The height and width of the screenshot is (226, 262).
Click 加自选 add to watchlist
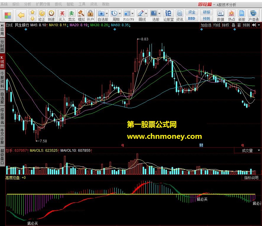(x=206, y=25)
